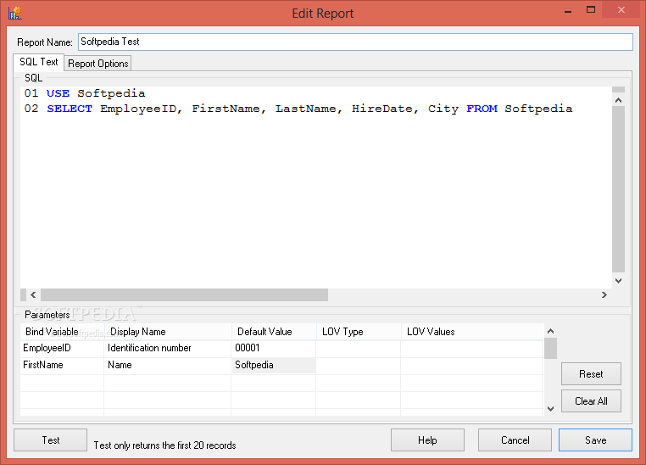
Task: Minimize the Edit Report window
Action: [x=568, y=11]
